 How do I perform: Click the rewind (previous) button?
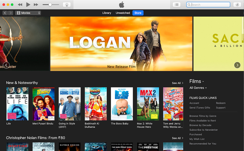tap(20, 5)
